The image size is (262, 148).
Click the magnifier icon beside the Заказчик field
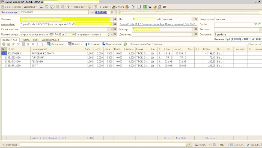[115, 19]
